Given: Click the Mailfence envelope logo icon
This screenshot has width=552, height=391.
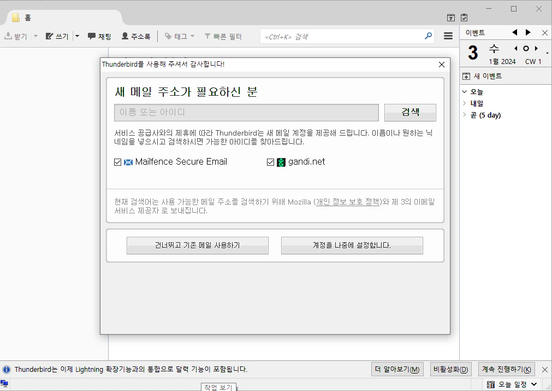Looking at the screenshot, I should coord(128,162).
